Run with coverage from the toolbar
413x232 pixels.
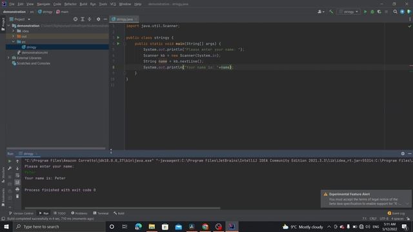coord(379,12)
